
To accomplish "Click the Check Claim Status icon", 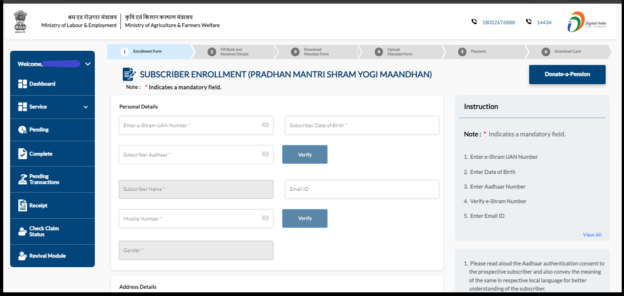I will click(x=22, y=231).
